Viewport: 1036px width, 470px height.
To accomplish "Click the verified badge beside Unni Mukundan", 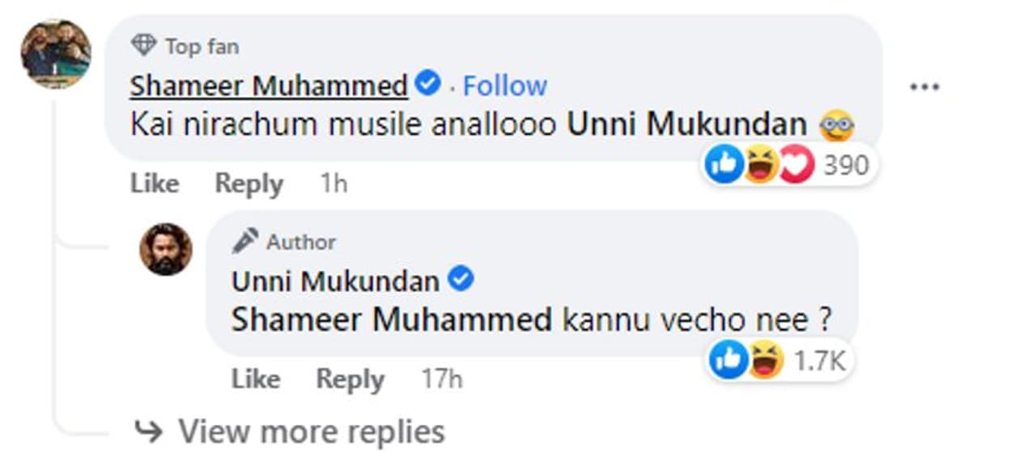I will pyautogui.click(x=461, y=280).
